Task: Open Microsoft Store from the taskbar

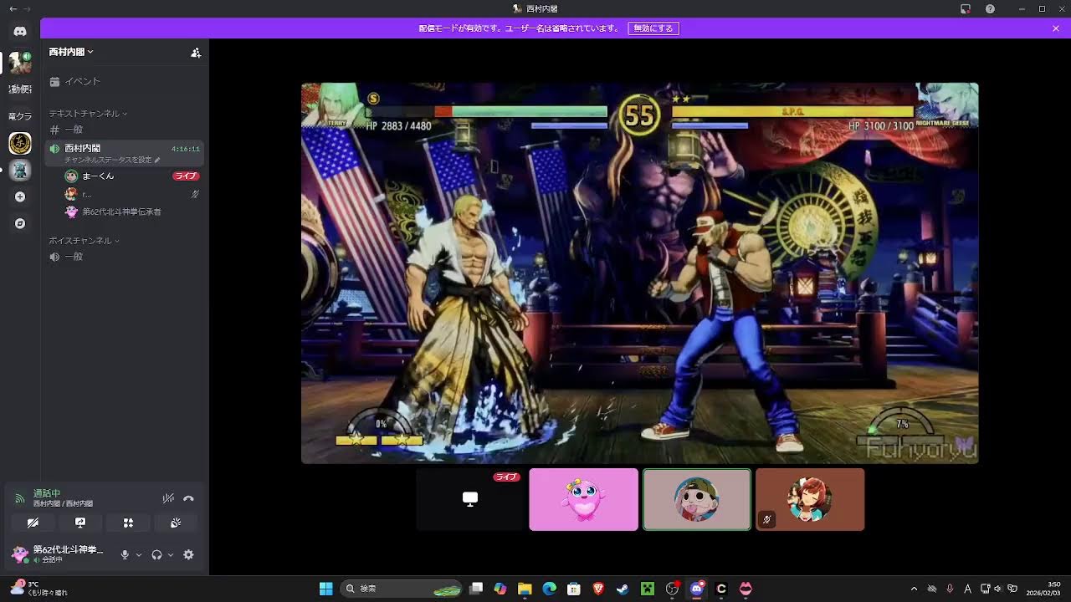Action: click(x=574, y=589)
